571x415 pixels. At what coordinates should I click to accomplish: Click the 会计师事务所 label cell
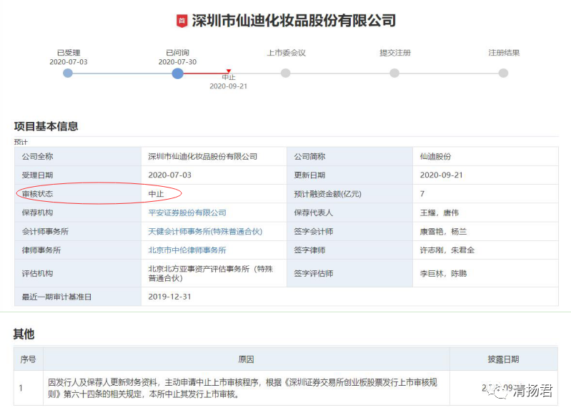[78, 232]
